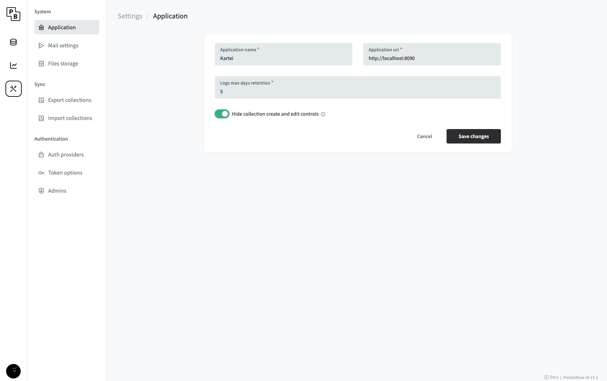Screen dimensions: 607x381
Task: Click the Authentication section heading
Action: [x=51, y=139]
